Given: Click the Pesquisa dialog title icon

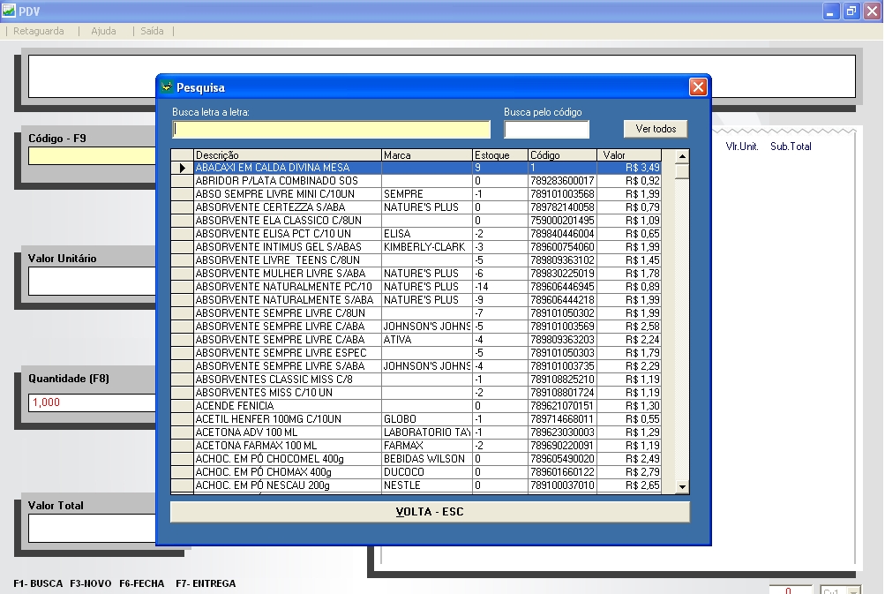Looking at the screenshot, I should tap(167, 87).
